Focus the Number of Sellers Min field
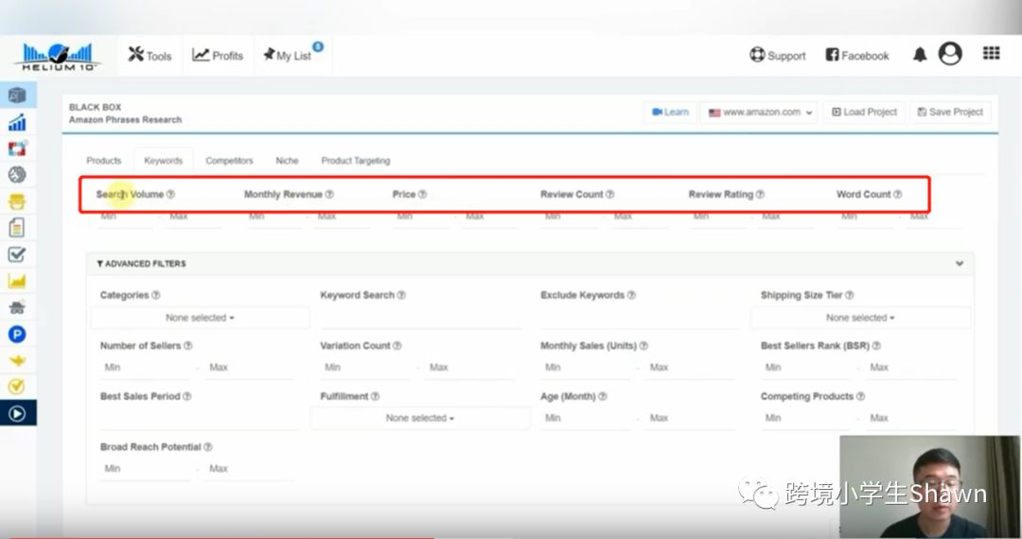 (146, 368)
